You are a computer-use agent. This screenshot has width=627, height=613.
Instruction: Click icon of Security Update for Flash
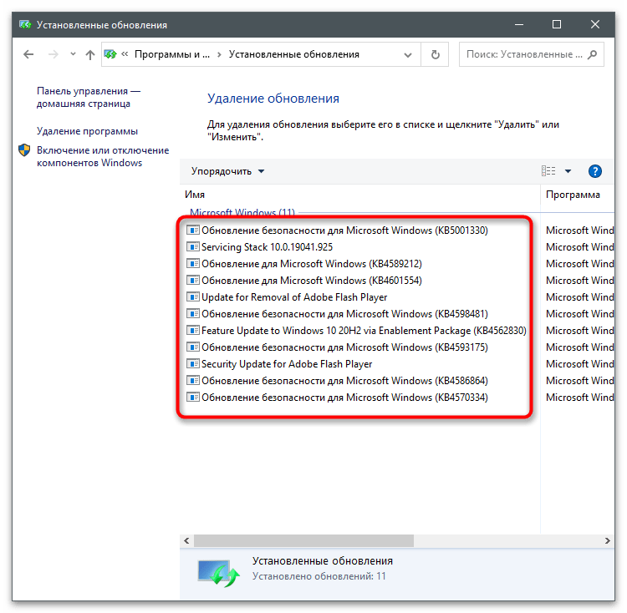[193, 364]
